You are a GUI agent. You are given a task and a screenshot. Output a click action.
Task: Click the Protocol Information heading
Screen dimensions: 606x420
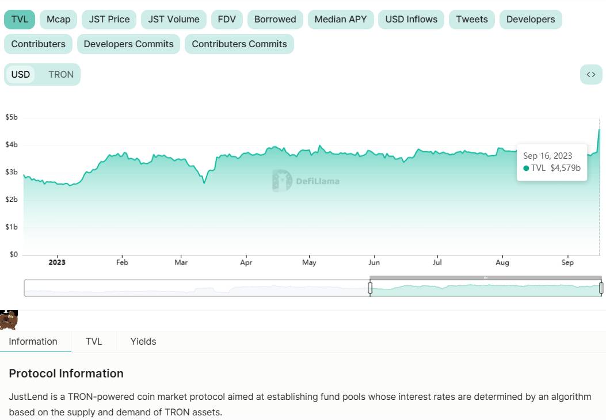click(x=66, y=373)
